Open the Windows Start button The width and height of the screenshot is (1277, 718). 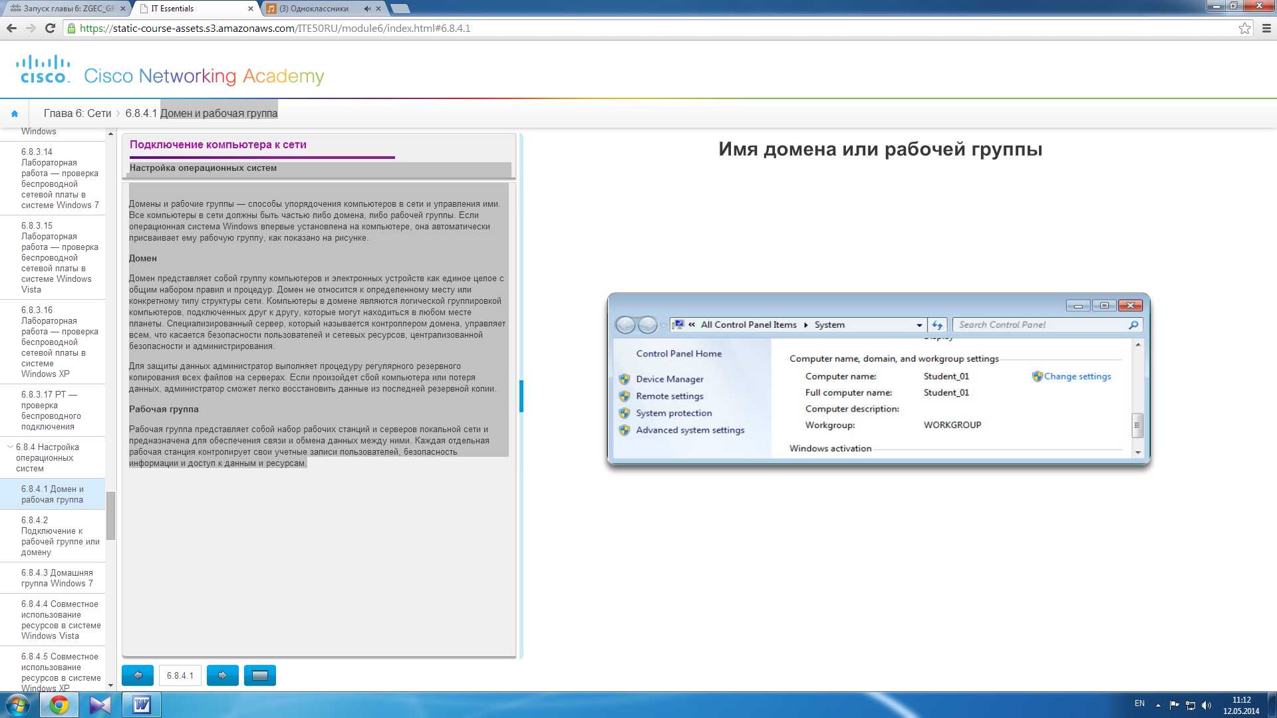[x=18, y=705]
